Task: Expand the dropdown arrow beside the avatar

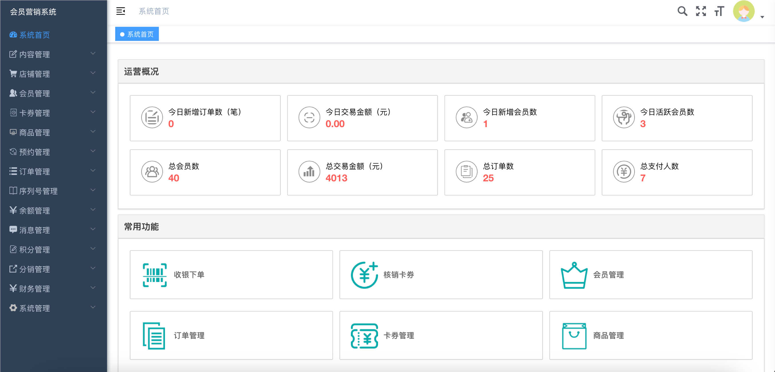Action: tap(762, 17)
